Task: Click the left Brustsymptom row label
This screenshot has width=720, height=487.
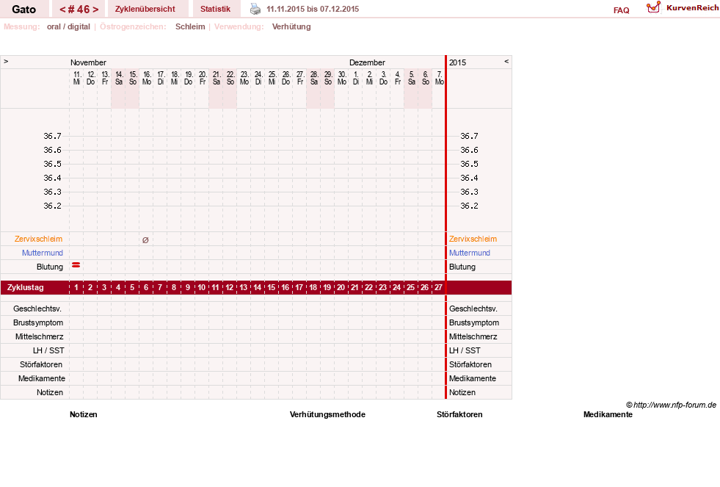Action: (38, 322)
